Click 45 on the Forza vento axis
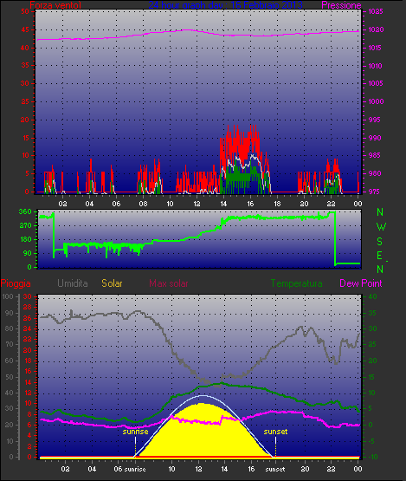The width and height of the screenshot is (406, 481). [x=25, y=30]
